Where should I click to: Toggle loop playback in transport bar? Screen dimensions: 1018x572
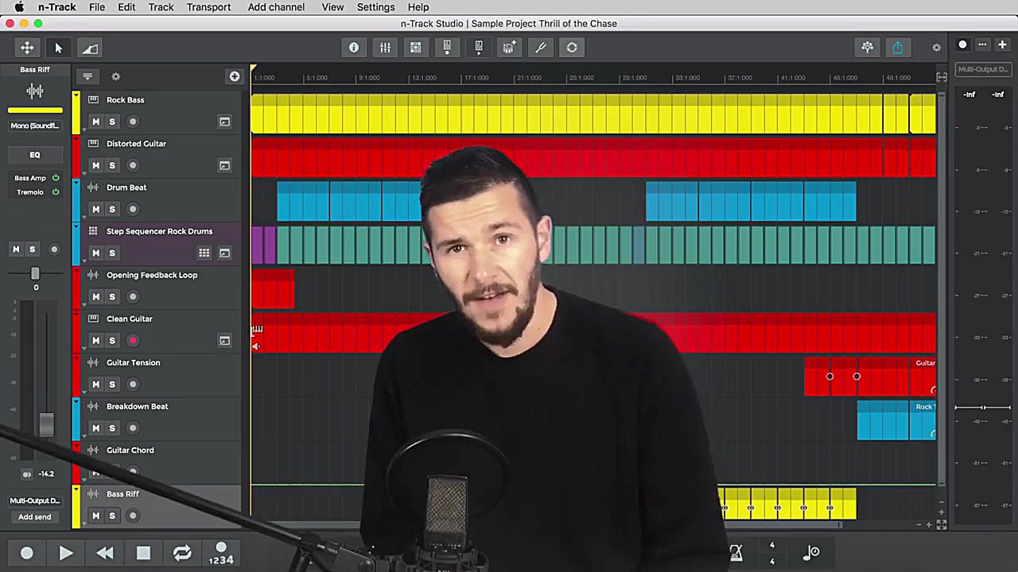(182, 553)
